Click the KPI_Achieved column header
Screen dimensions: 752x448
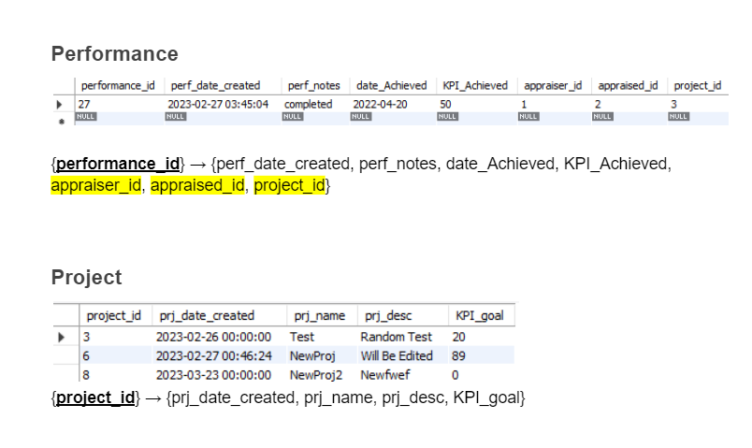[x=475, y=85]
